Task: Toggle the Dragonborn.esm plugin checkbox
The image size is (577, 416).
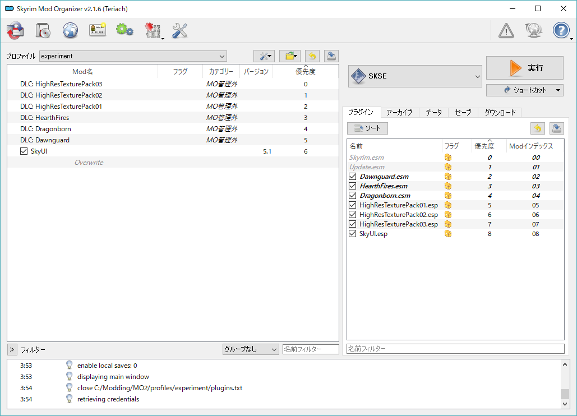Action: [353, 195]
